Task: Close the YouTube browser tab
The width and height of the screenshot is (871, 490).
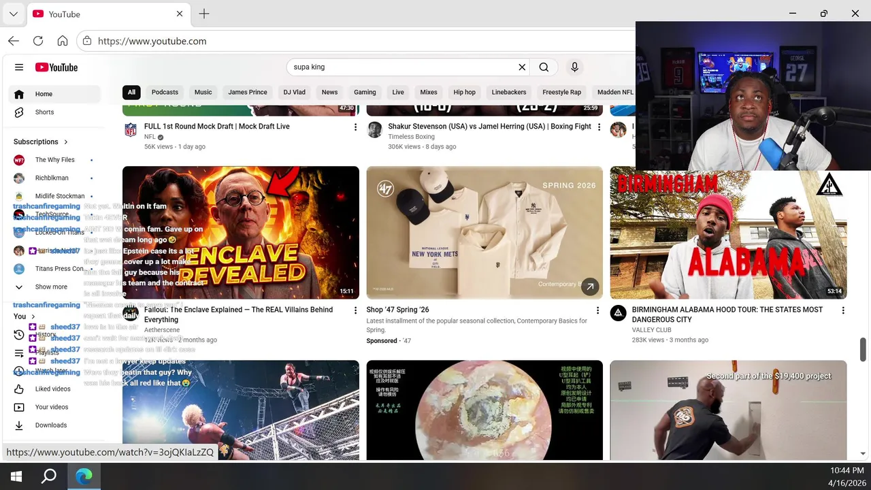Action: pyautogui.click(x=180, y=14)
